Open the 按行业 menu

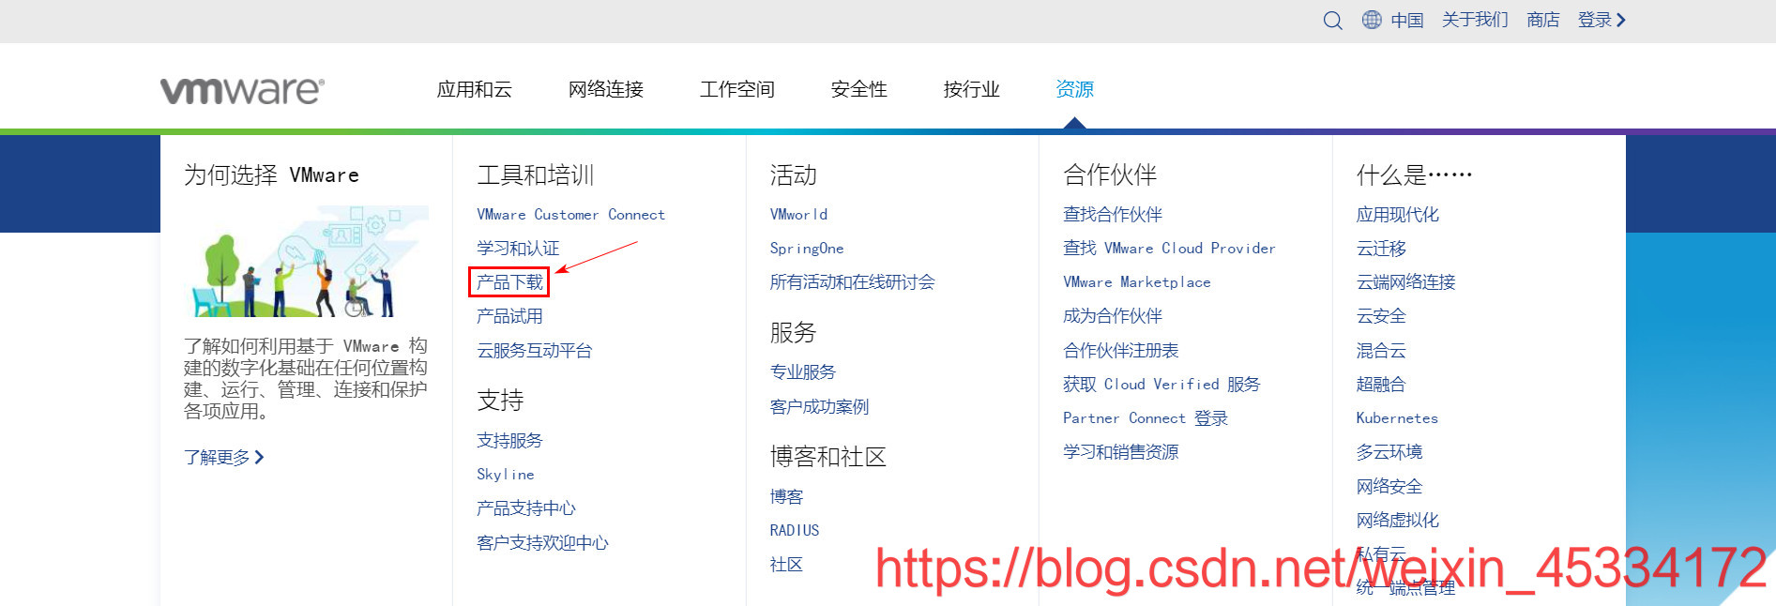pos(971,89)
